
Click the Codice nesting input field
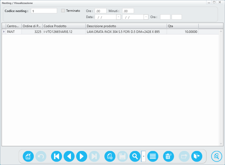coord(44,11)
